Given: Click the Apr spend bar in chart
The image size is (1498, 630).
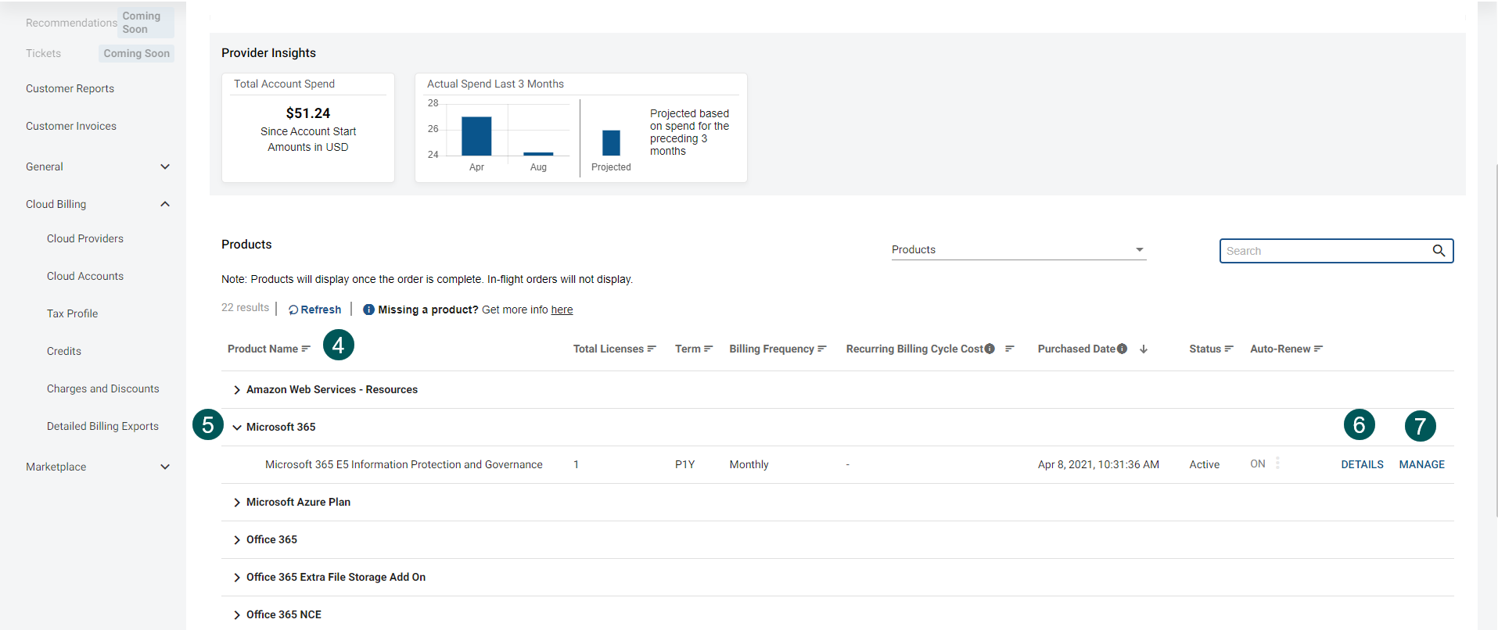Looking at the screenshot, I should tap(476, 136).
